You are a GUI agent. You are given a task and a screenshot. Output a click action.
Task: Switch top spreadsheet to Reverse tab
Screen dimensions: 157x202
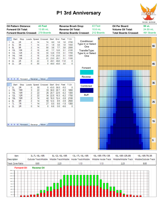pyautogui.click(x=34, y=79)
